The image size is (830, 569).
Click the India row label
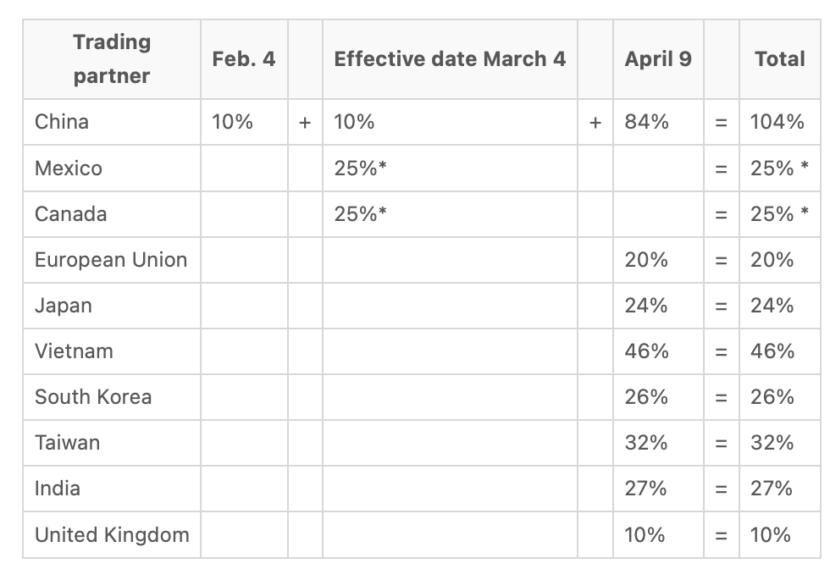tap(58, 489)
